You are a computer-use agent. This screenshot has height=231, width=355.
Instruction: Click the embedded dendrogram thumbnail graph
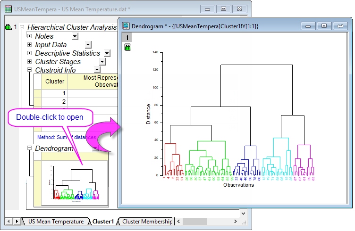[75, 183]
